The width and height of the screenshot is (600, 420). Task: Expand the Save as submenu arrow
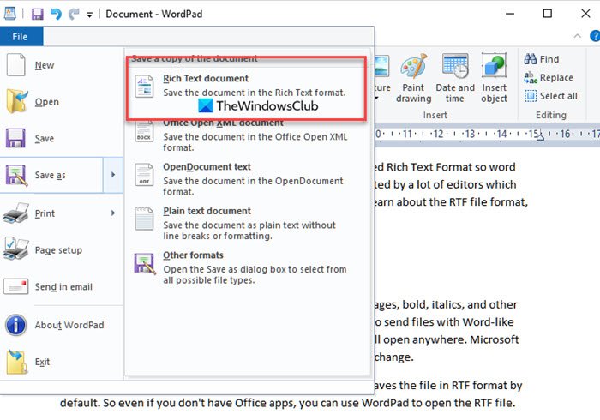coord(113,175)
